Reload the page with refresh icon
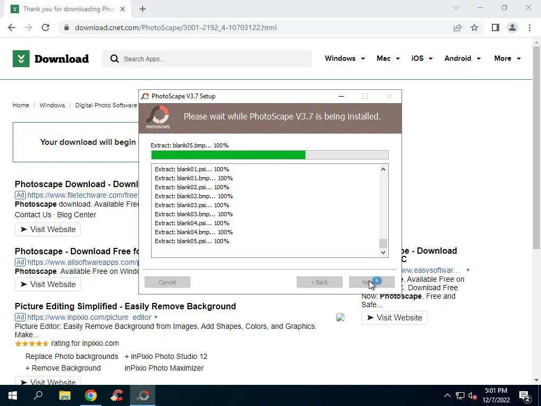This screenshot has height=406, width=541. click(x=45, y=27)
